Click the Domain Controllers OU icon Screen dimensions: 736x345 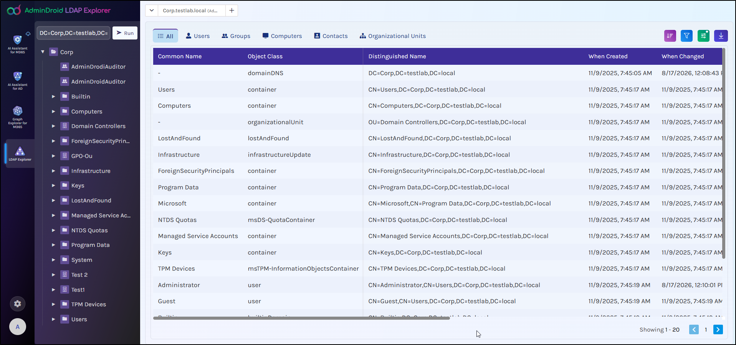65,126
